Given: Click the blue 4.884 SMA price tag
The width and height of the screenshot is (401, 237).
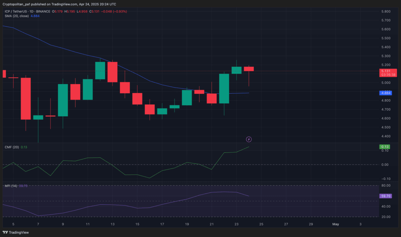Looking at the screenshot, I should (x=386, y=93).
